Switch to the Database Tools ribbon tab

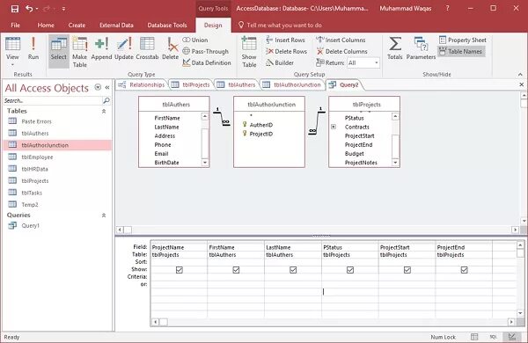coord(167,25)
